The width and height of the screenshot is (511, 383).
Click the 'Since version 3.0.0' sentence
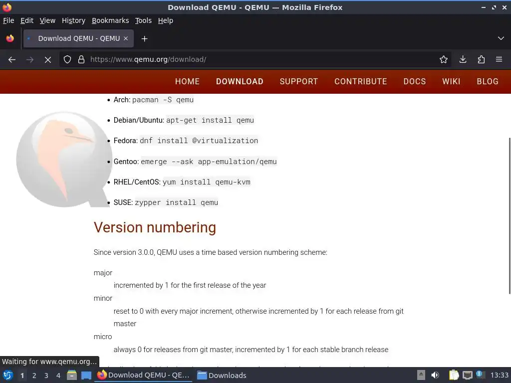[210, 252]
